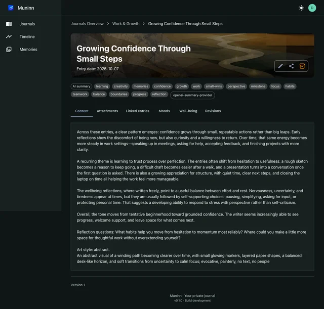Click the Entry date 2026-10-07 text

[98, 69]
